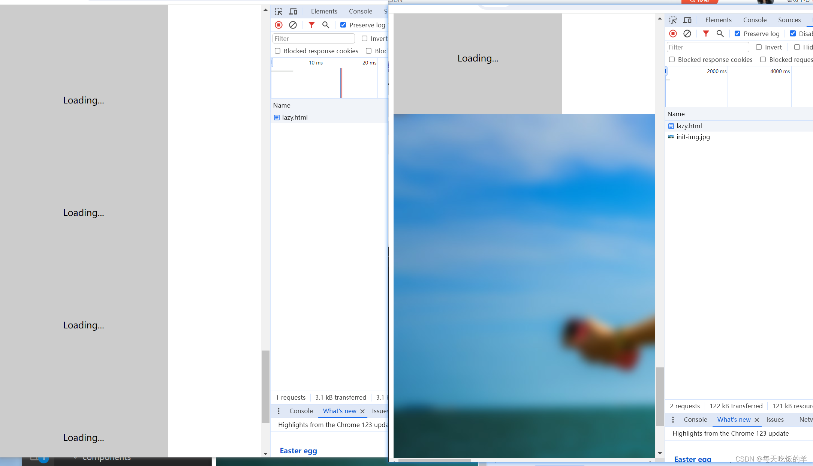Open the Issues tab in the right drawer
This screenshot has height=466, width=813.
776,420
